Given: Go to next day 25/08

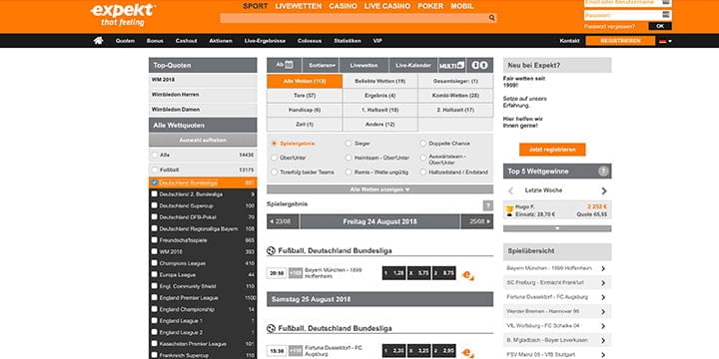Looking at the screenshot, I should [x=477, y=221].
